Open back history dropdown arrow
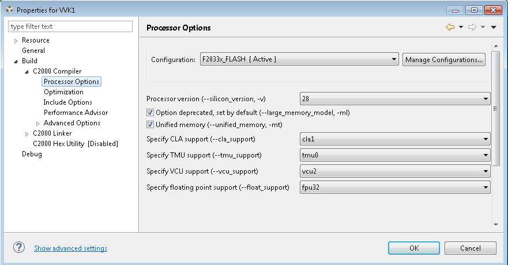The height and width of the screenshot is (265, 508). pyautogui.click(x=461, y=28)
